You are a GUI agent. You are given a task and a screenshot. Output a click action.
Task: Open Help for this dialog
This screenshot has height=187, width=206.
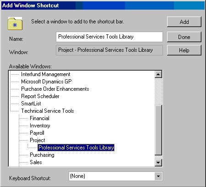point(184,50)
